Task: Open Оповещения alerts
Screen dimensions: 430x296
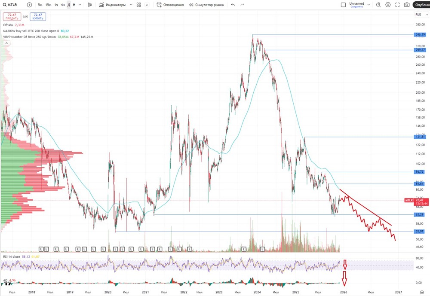Action: tap(170, 5)
